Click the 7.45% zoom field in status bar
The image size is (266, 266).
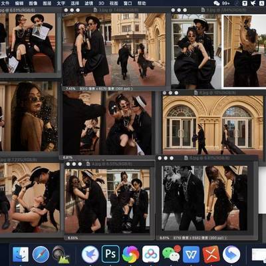(x=70, y=88)
